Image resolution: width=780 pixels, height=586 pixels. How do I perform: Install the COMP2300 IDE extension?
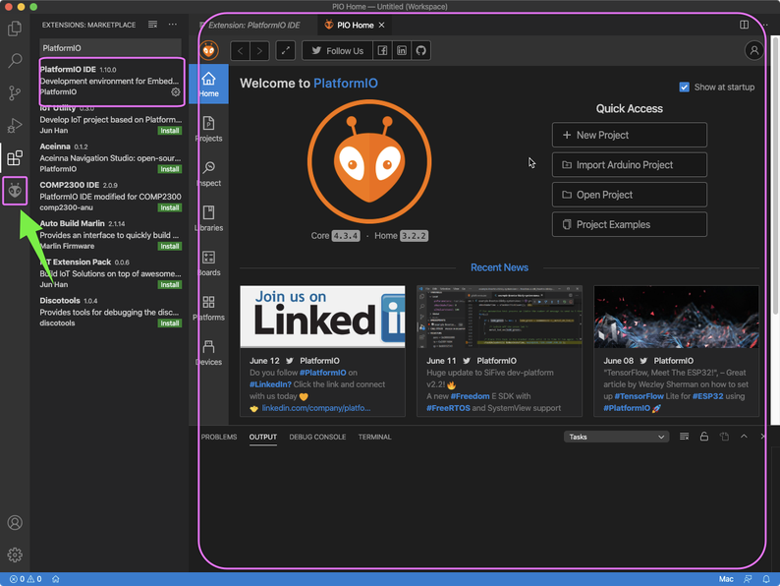click(170, 207)
